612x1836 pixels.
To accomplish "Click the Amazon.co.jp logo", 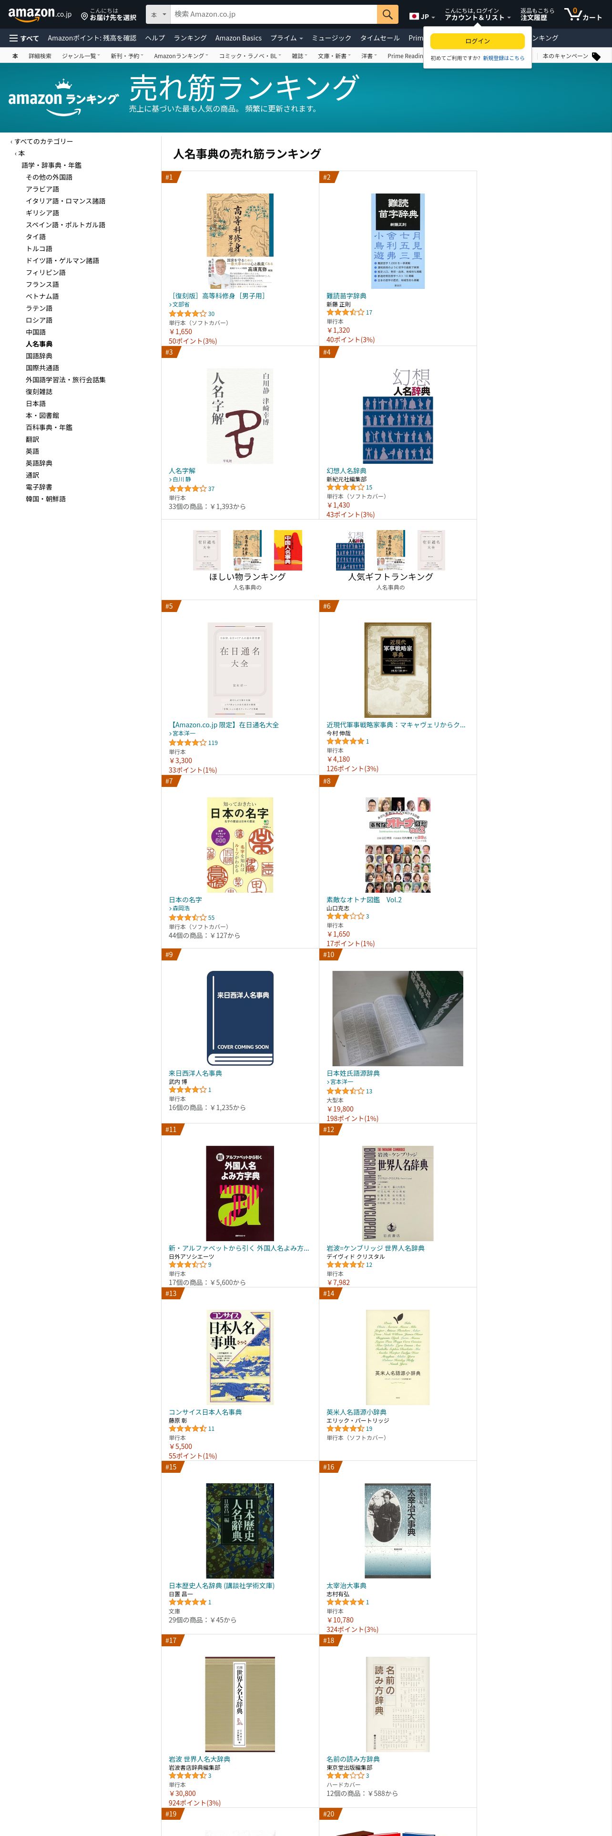I will pyautogui.click(x=40, y=14).
